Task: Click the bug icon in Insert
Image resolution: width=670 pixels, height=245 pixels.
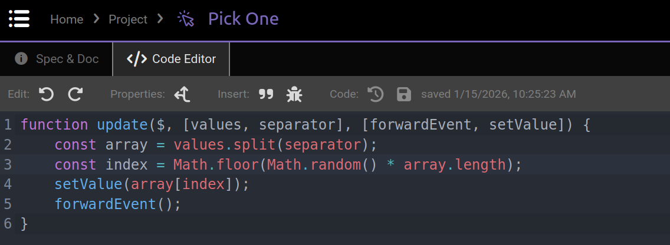Action: coord(294,94)
